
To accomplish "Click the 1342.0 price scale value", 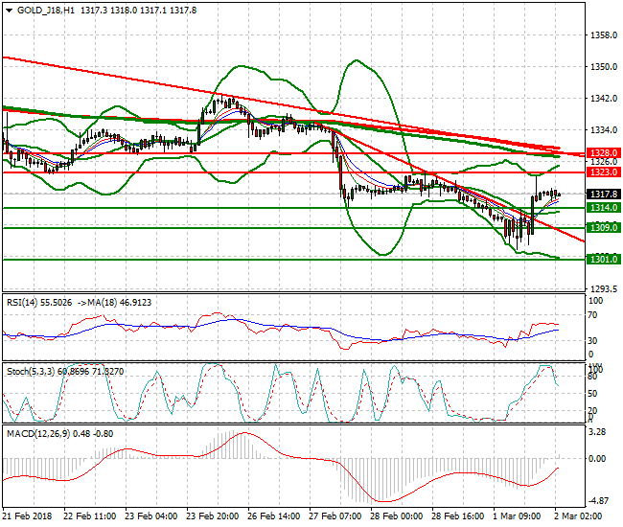I will [604, 98].
